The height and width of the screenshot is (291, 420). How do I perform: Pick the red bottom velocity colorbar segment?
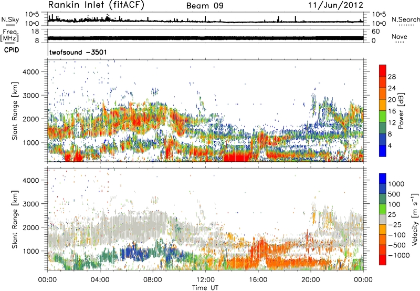pyautogui.click(x=383, y=260)
